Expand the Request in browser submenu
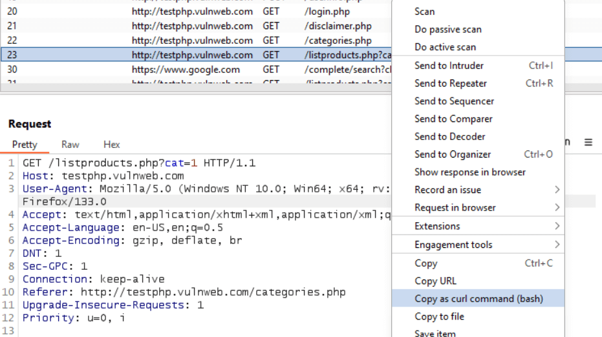Viewport: 602px width, 337px height. pos(478,207)
